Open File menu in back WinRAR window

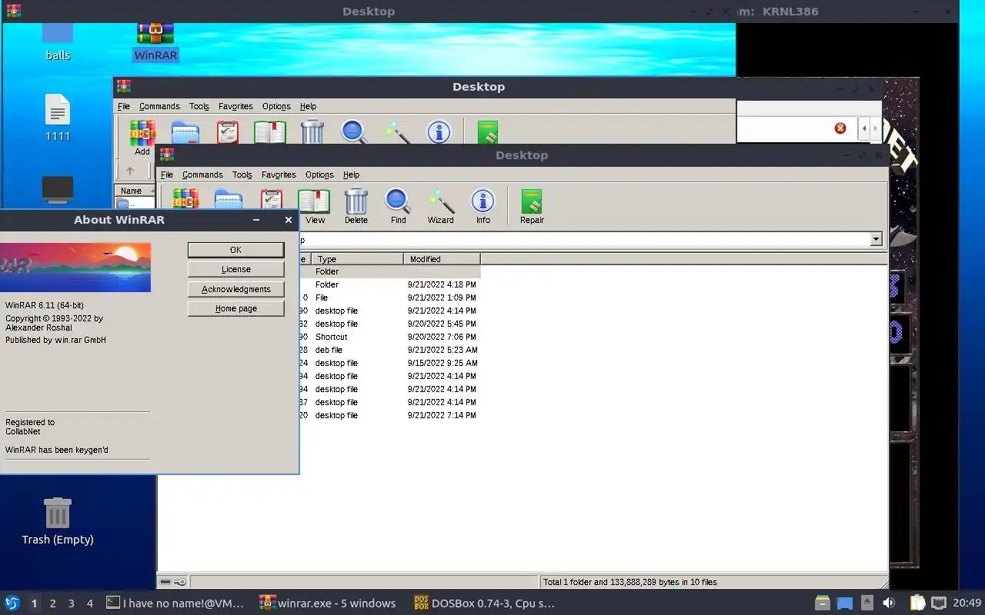(124, 106)
